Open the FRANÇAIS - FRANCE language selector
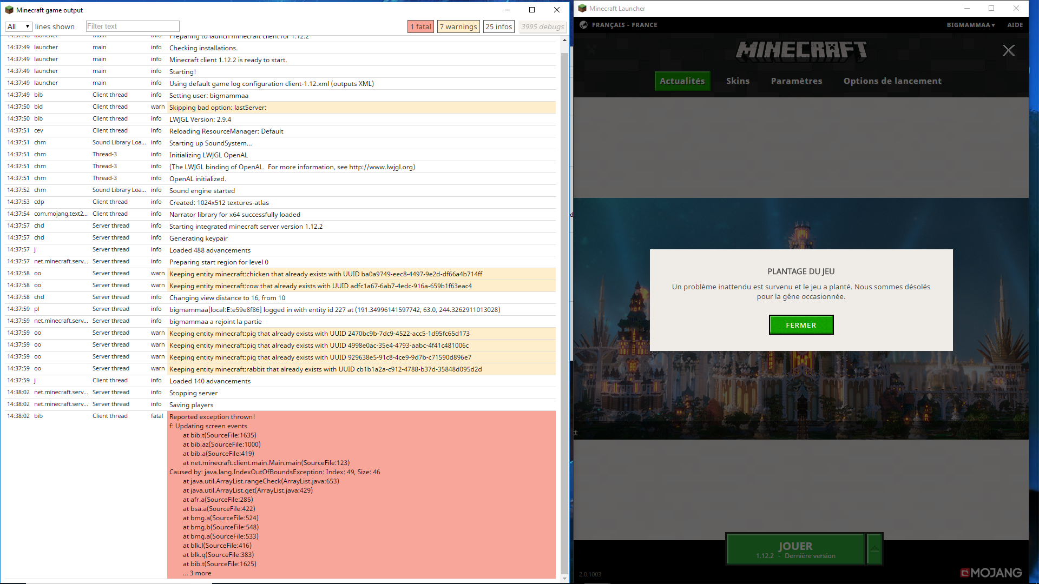 (x=624, y=25)
